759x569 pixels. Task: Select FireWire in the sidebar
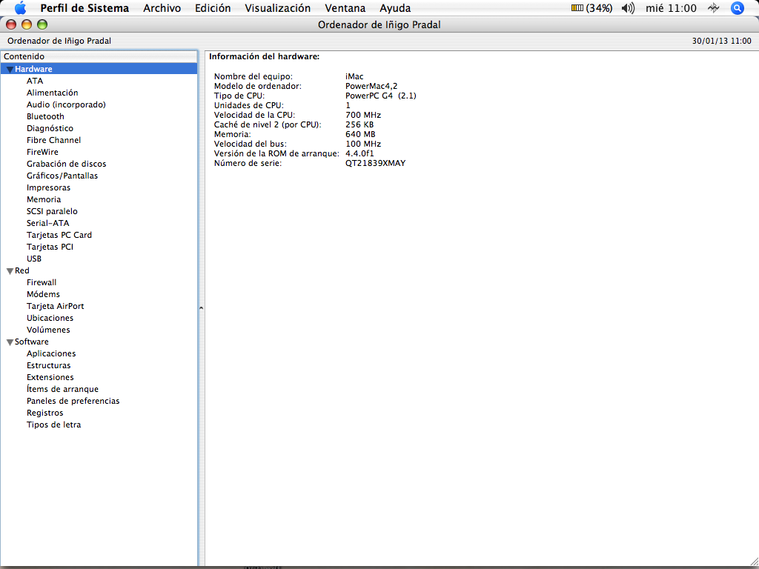point(42,152)
